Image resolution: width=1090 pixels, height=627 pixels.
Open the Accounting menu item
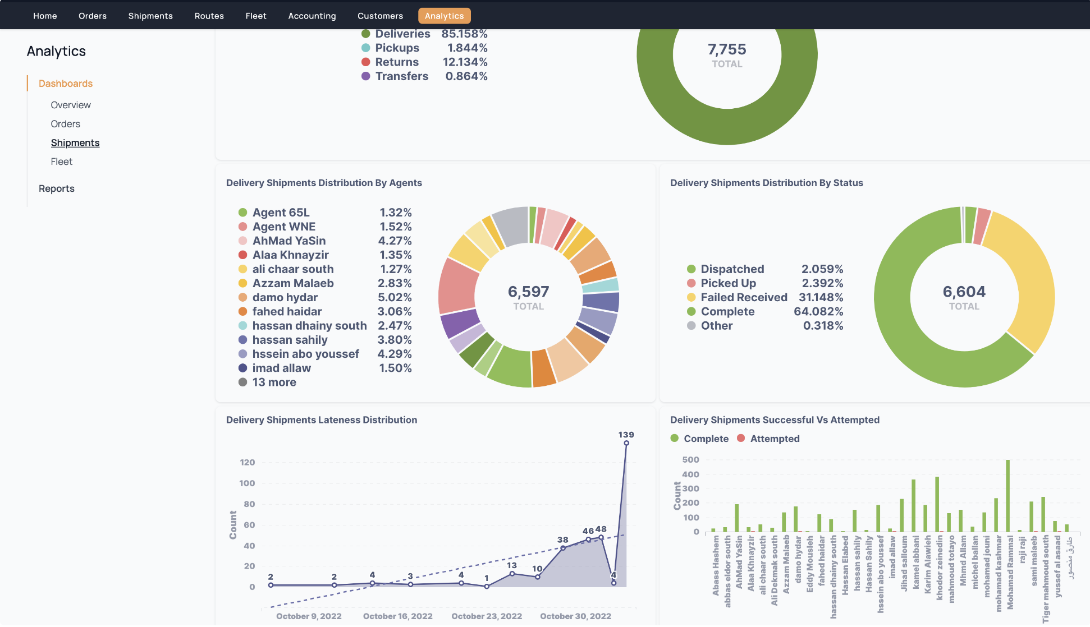[x=312, y=16]
